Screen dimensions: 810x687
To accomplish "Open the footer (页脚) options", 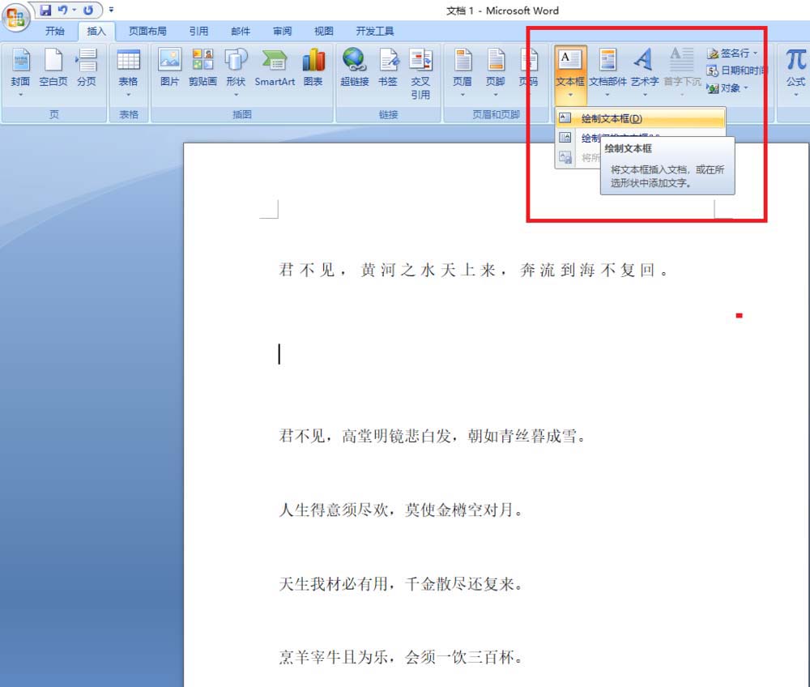I will tap(496, 72).
